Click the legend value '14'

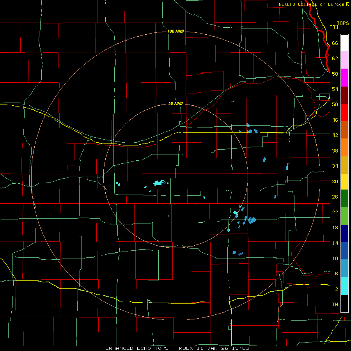335,243
